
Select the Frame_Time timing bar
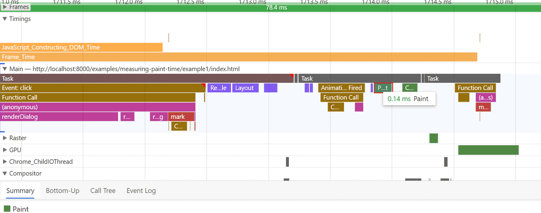click(x=238, y=57)
